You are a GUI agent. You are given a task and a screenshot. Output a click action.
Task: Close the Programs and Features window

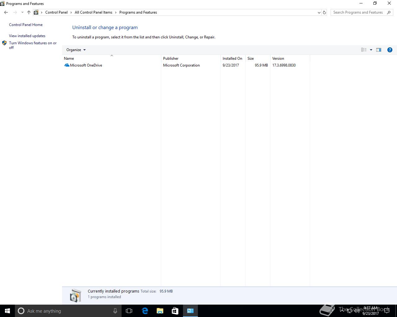(389, 3)
